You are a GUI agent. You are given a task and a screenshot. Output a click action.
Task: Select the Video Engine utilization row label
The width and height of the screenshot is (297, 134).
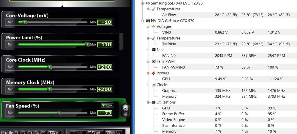[x=173, y=120]
